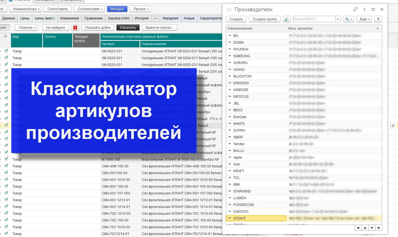398x237 pixels.
Task: Click the Не найдено button
Action: point(56,28)
